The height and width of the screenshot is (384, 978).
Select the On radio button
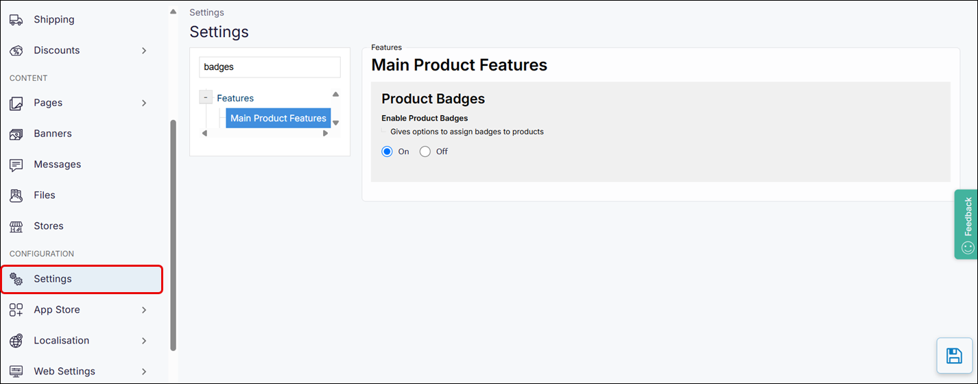[387, 152]
